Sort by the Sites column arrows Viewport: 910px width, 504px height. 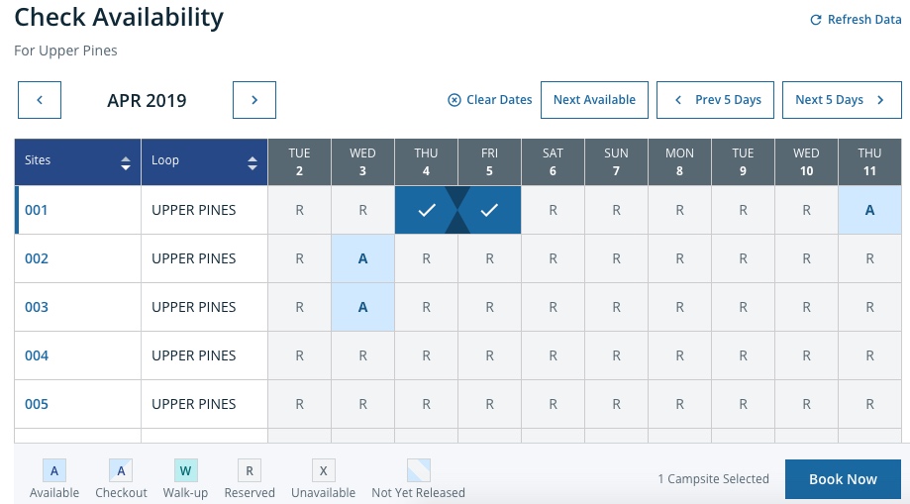click(x=126, y=162)
